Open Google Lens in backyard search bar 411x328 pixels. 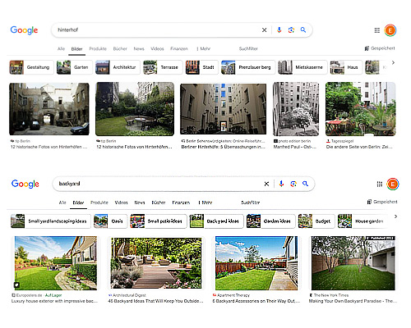coord(293,184)
